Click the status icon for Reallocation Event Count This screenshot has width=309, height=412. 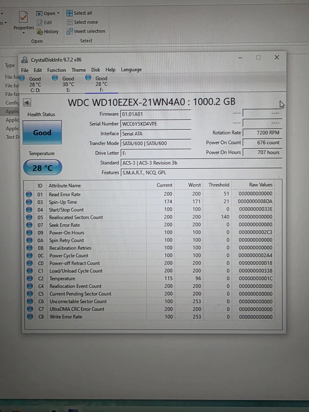(x=30, y=286)
